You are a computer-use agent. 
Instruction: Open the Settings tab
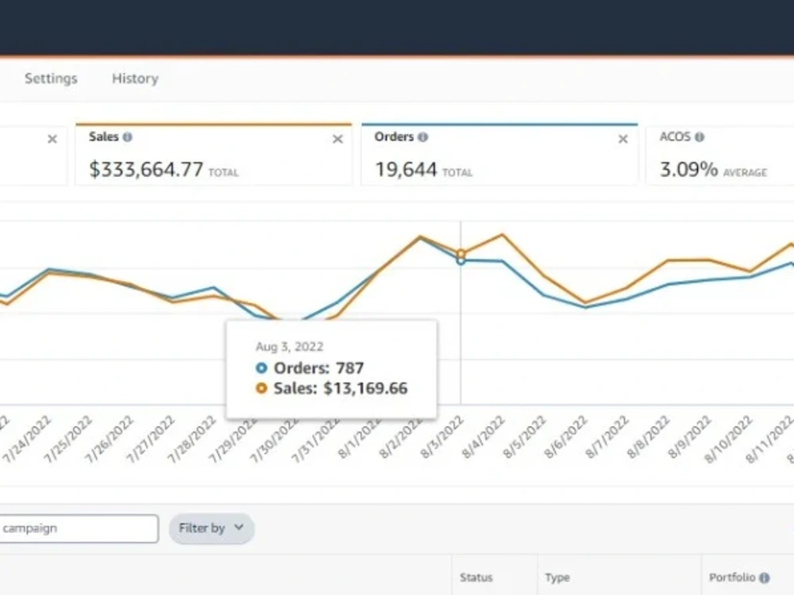pos(51,79)
